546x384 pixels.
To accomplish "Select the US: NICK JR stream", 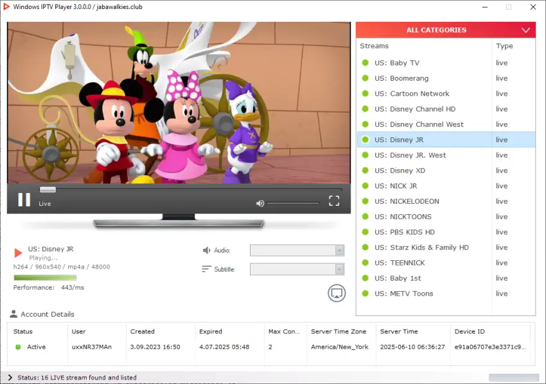I will coord(446,185).
